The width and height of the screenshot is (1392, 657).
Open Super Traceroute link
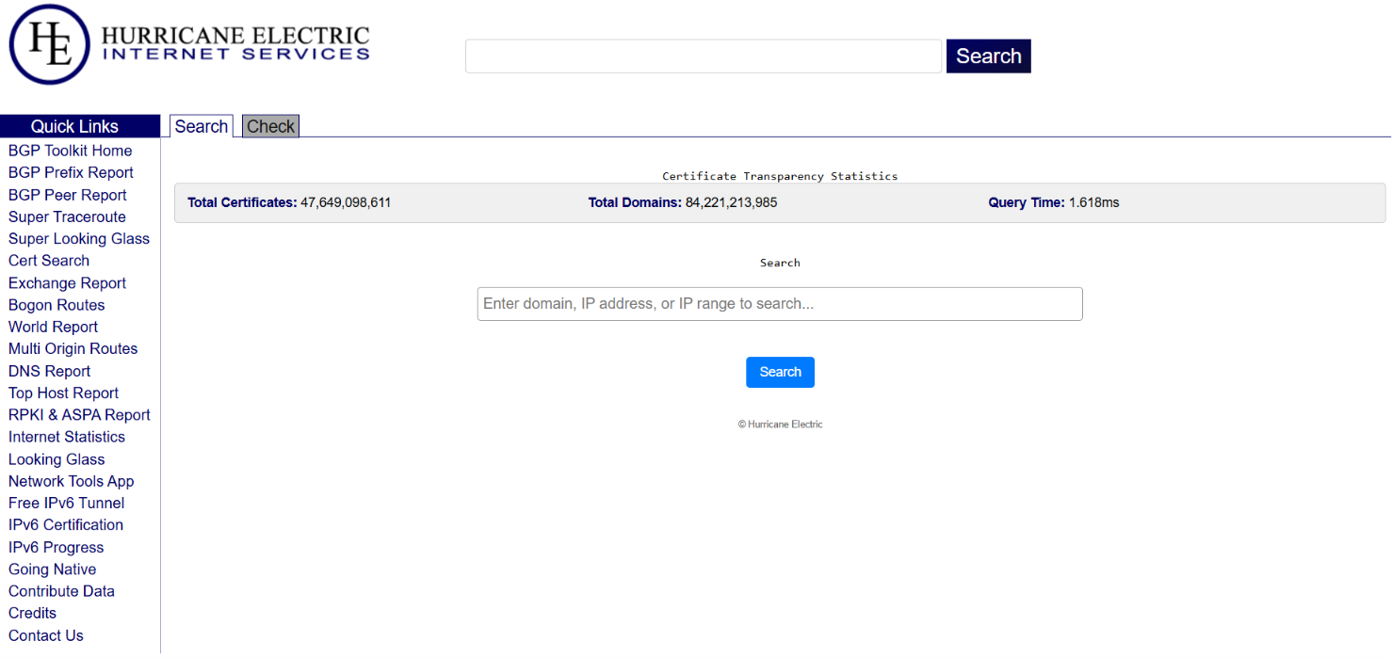(67, 216)
